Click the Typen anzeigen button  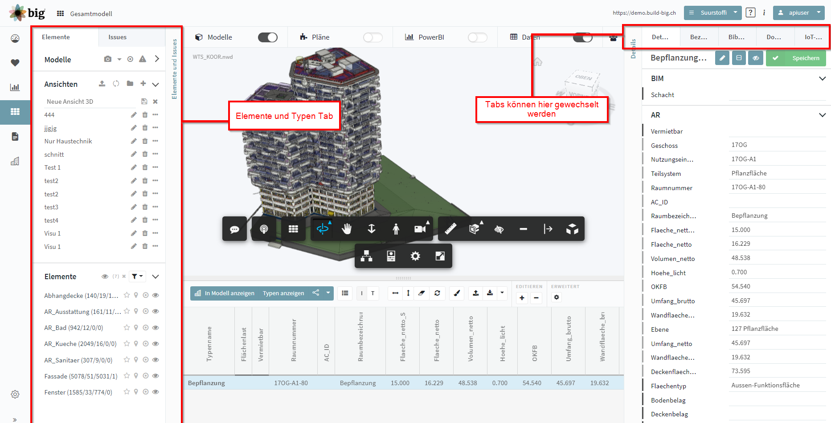(283, 293)
